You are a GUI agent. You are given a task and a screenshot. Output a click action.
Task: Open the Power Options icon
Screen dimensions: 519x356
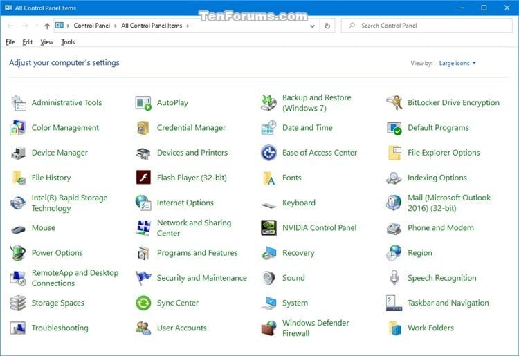(x=18, y=253)
